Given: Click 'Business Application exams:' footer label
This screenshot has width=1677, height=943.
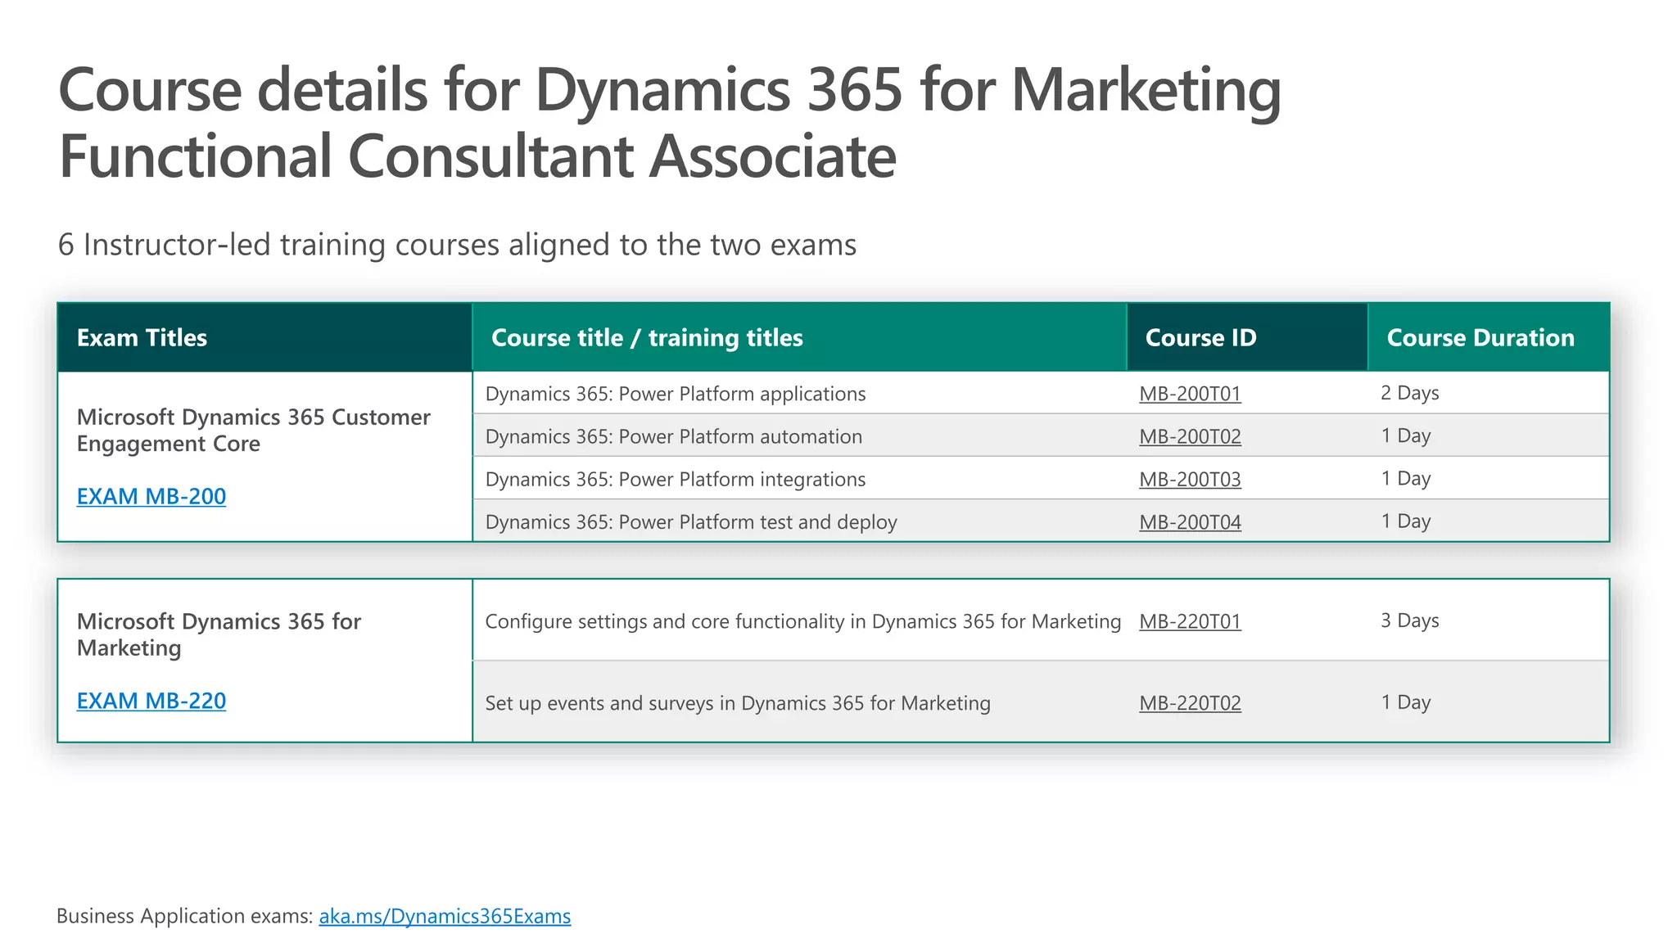Looking at the screenshot, I should (185, 916).
